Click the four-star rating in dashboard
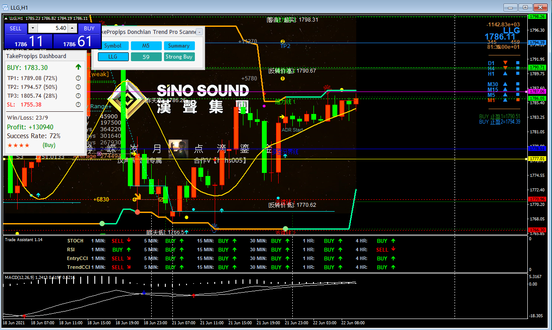This screenshot has height=330, width=552. 19,145
